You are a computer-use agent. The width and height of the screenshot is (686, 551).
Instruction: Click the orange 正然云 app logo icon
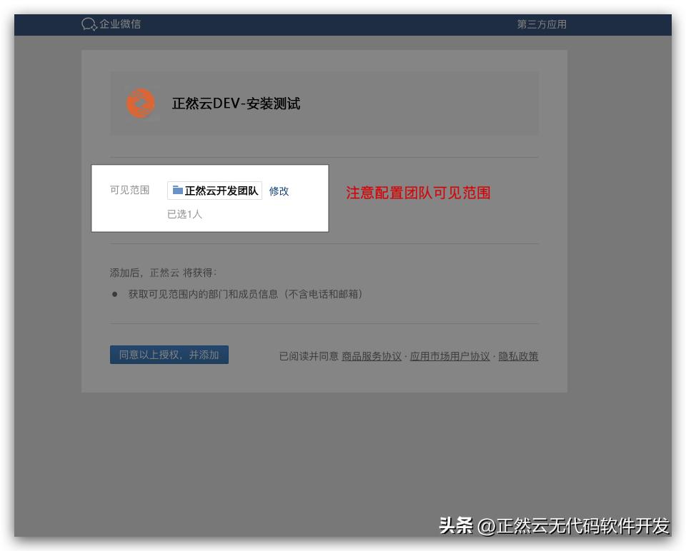(x=140, y=102)
